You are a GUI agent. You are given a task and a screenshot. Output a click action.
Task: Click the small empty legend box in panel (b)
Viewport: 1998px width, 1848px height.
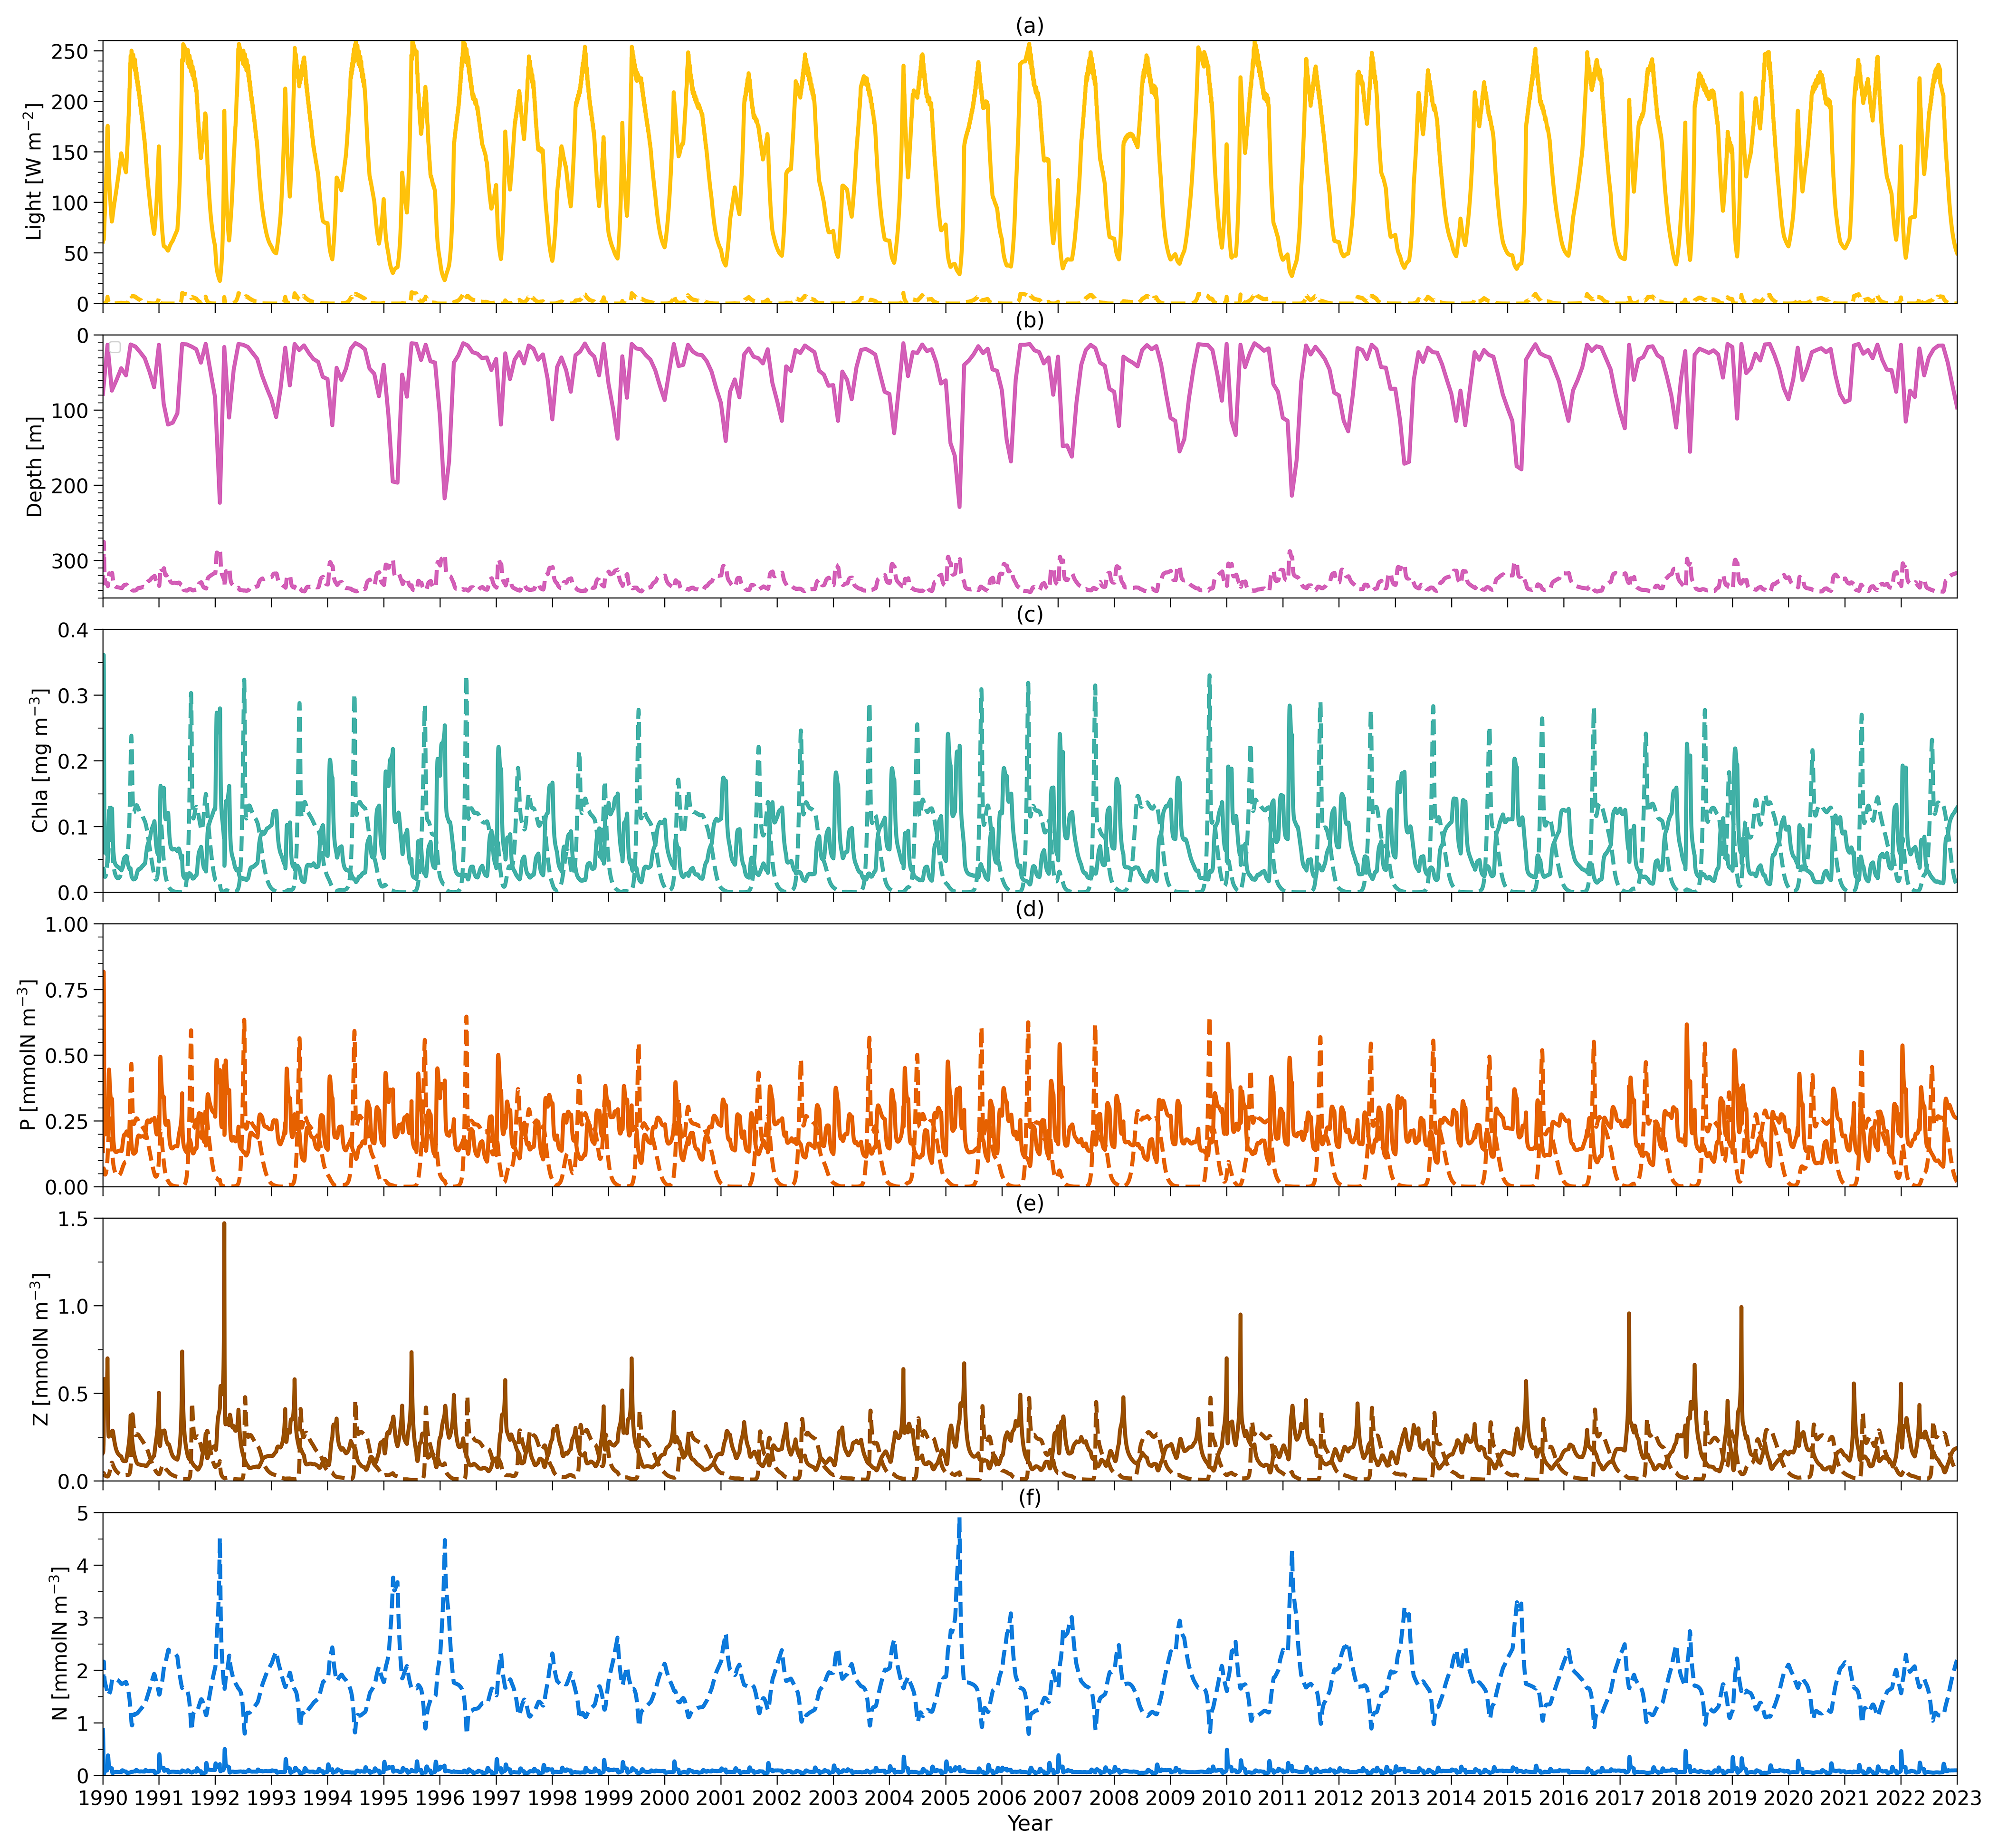point(114,347)
